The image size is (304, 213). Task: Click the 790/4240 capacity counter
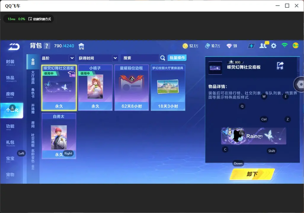pyautogui.click(x=64, y=46)
